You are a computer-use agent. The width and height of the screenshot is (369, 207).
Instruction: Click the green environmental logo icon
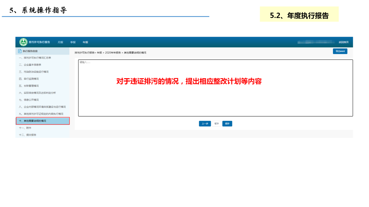tap(23, 42)
